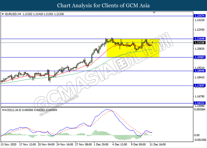Click the current price tag 1.21336

200,43
